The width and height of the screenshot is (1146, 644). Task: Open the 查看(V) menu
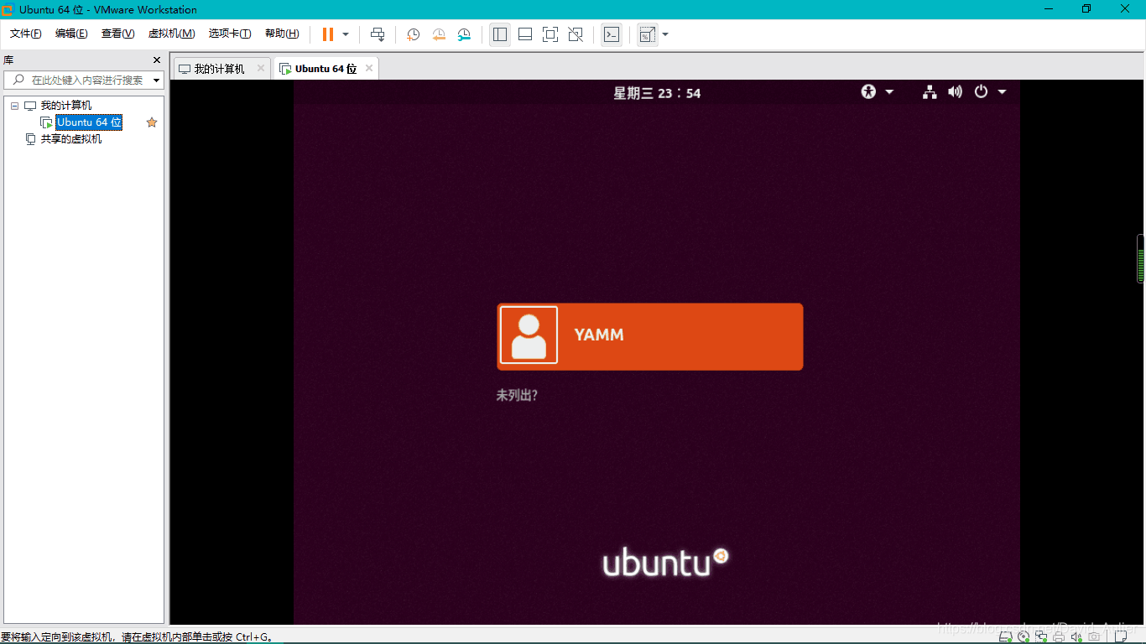pos(117,34)
